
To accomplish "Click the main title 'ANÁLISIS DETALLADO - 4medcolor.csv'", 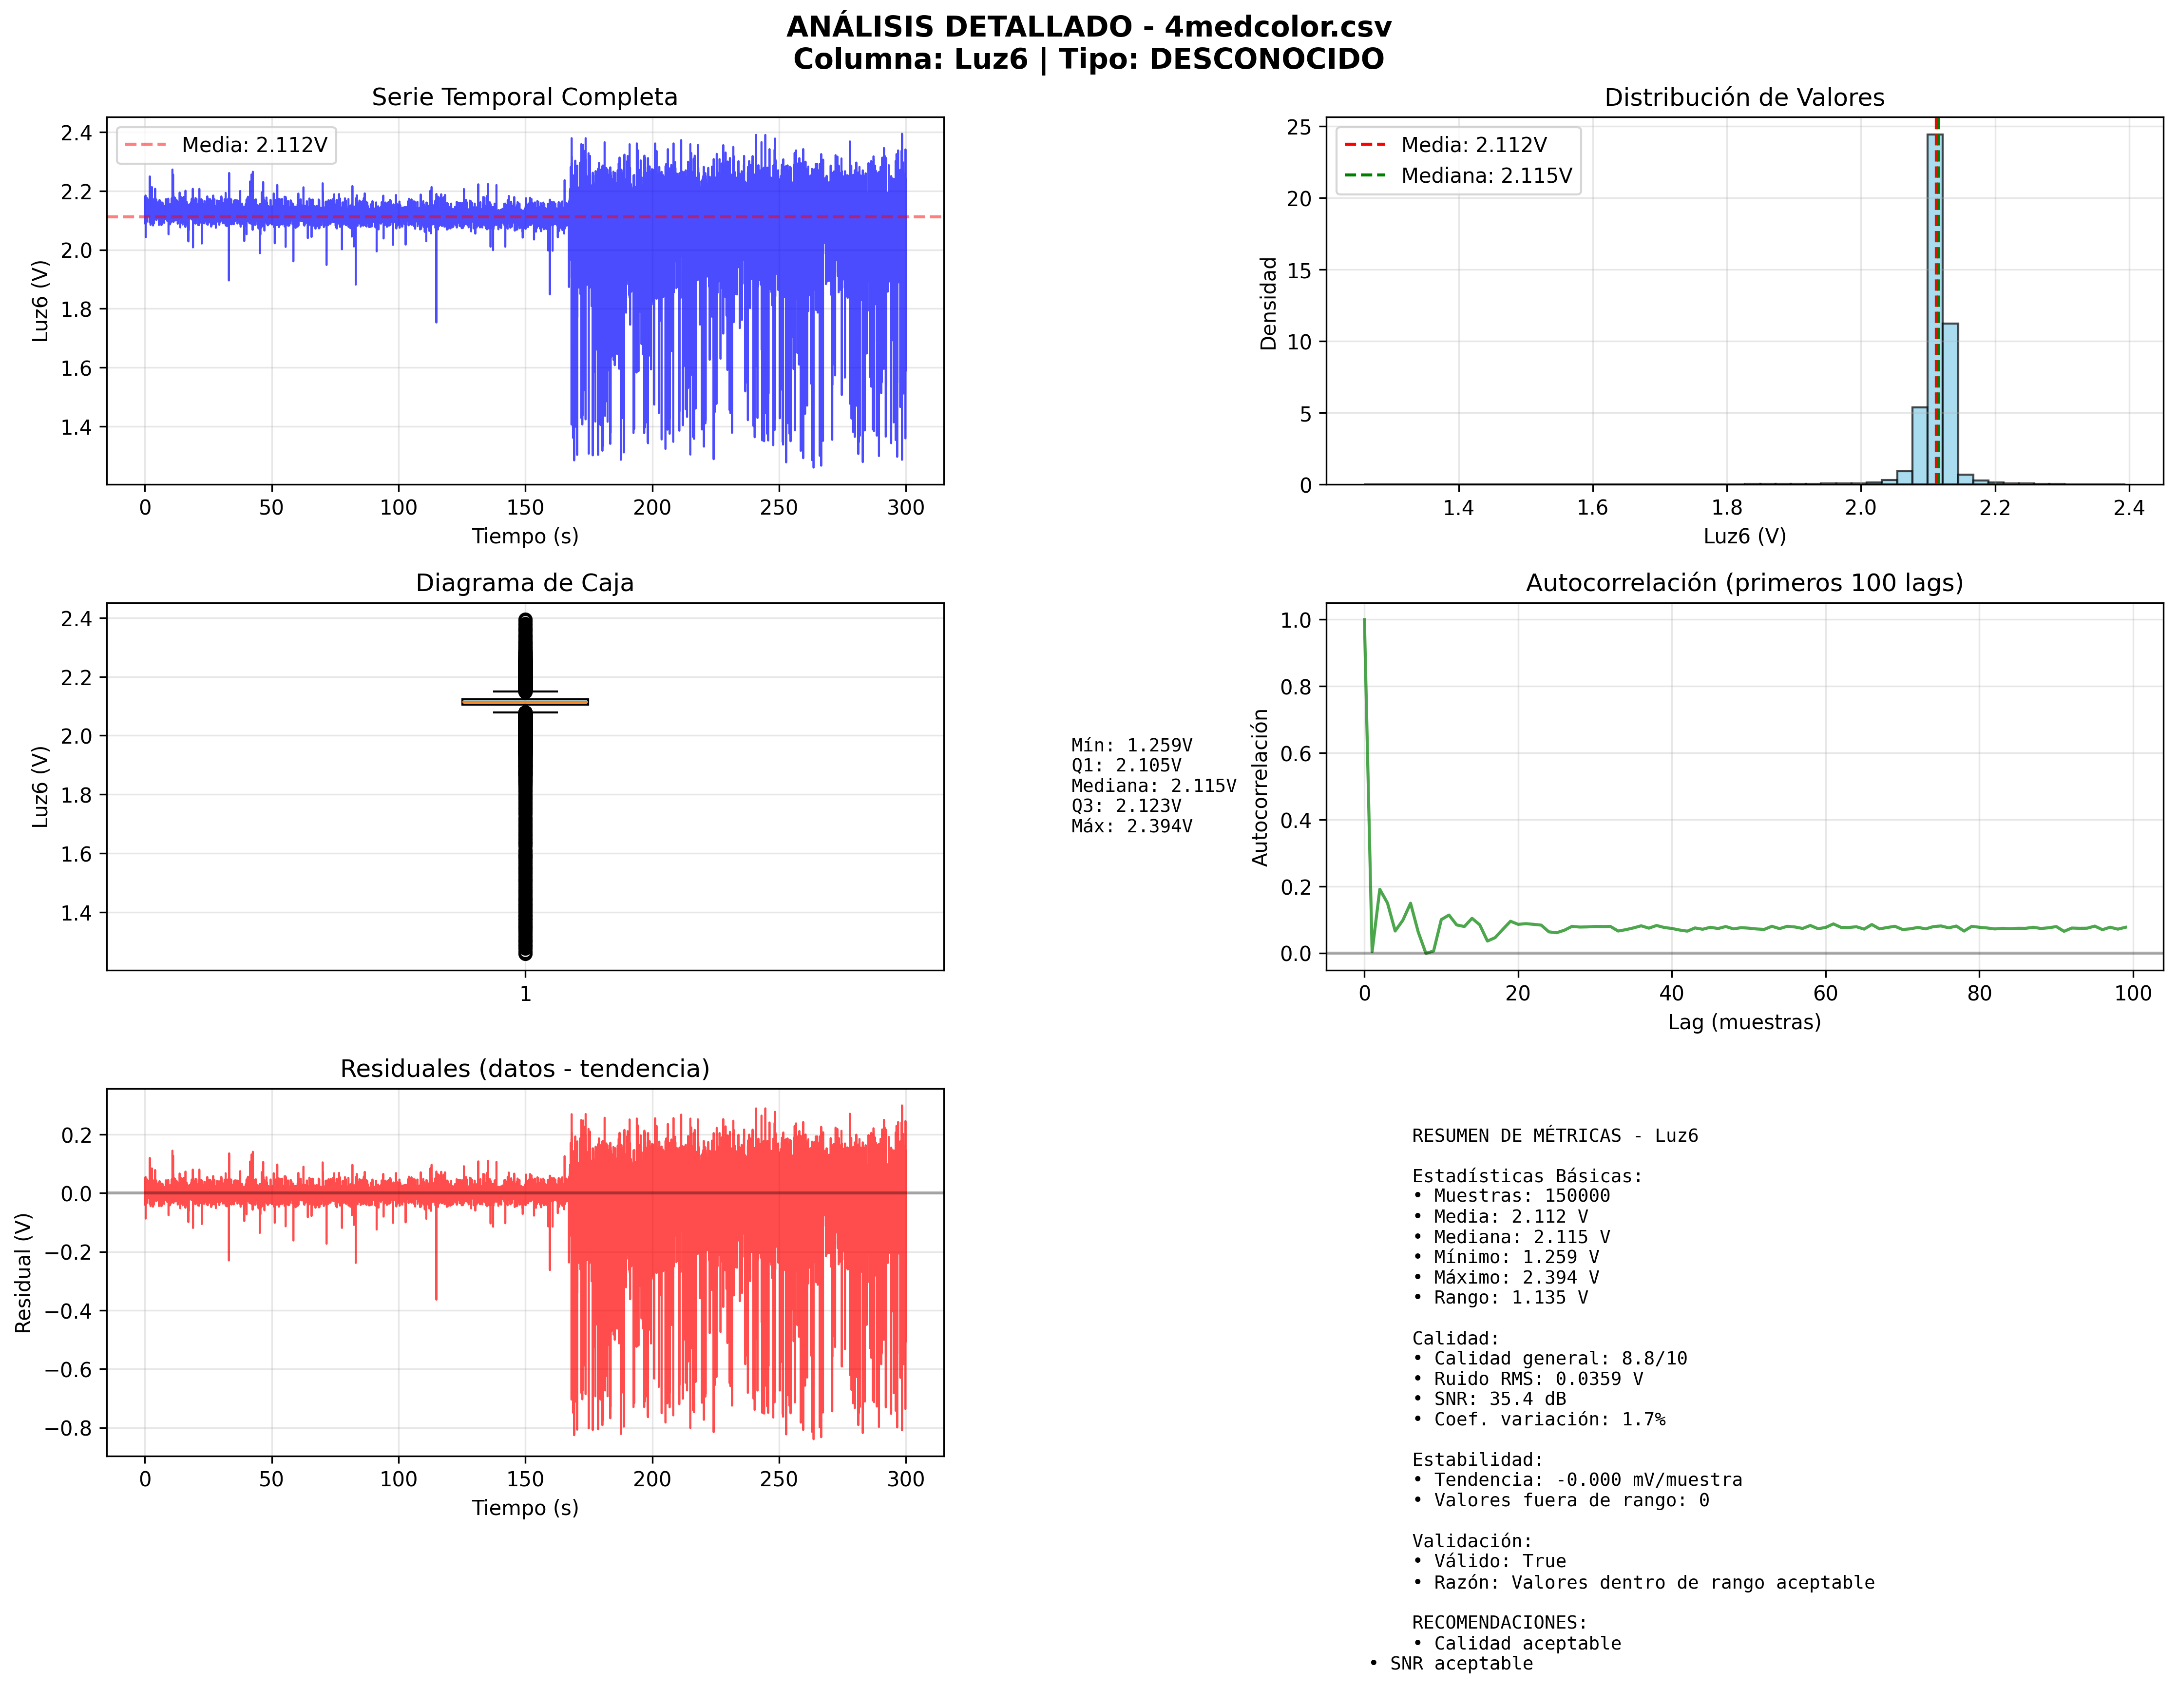I will [x=1088, y=27].
